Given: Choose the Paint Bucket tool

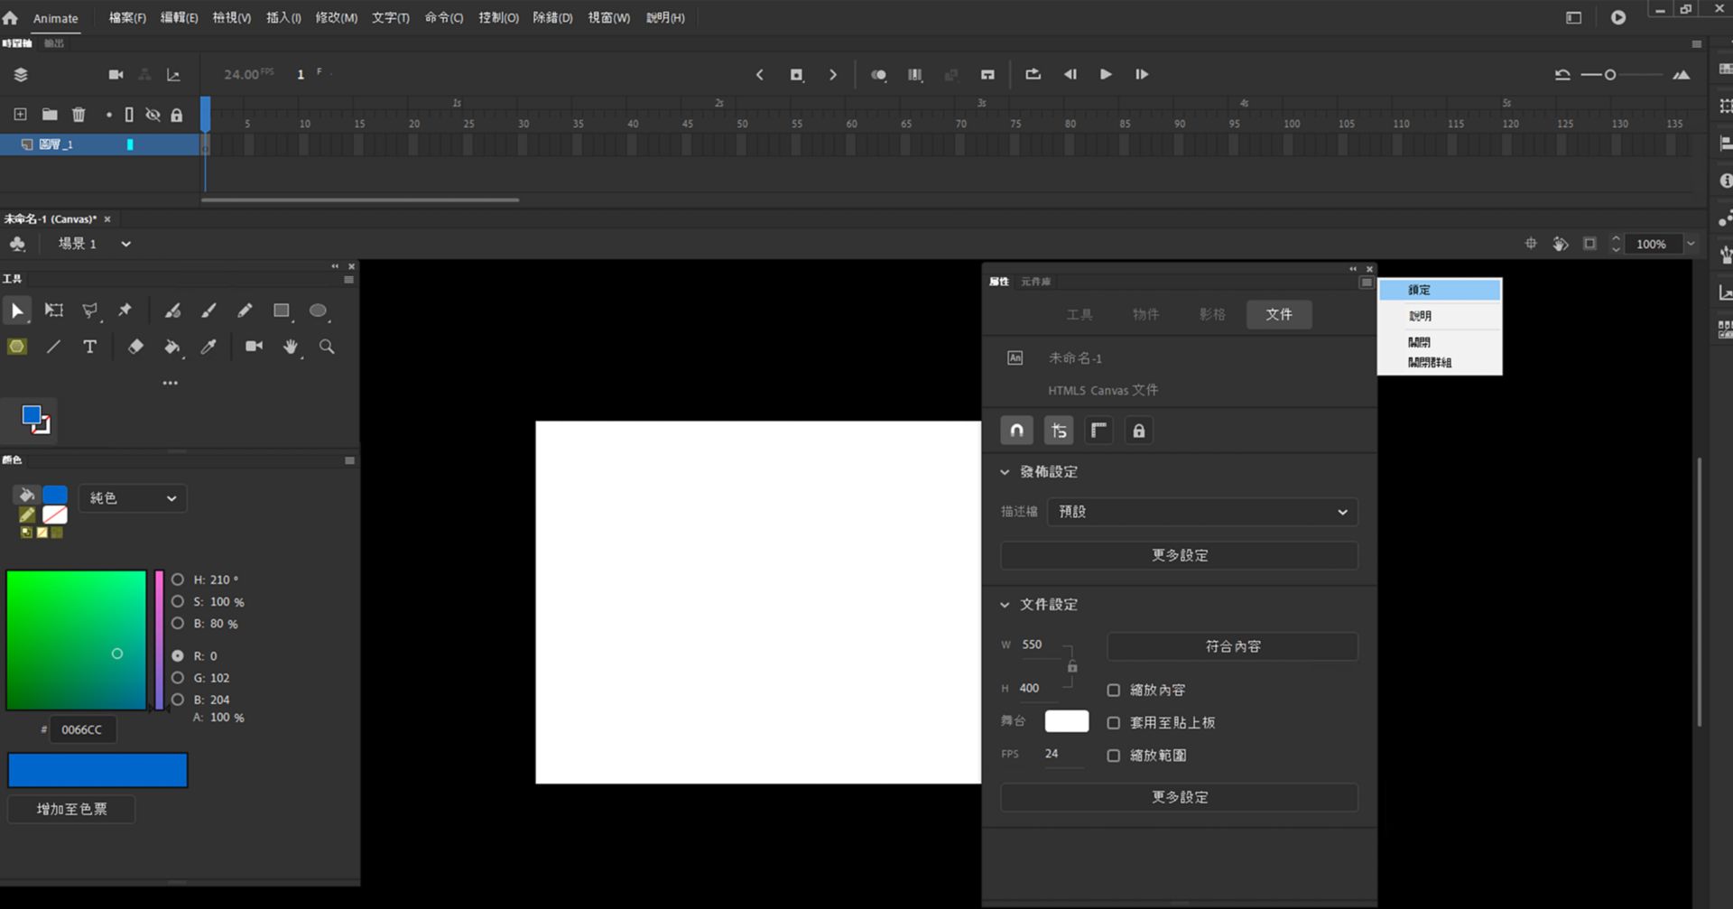Looking at the screenshot, I should (172, 347).
